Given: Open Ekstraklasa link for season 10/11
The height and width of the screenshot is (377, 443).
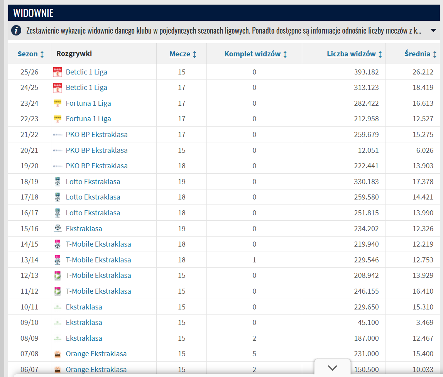Looking at the screenshot, I should (84, 307).
